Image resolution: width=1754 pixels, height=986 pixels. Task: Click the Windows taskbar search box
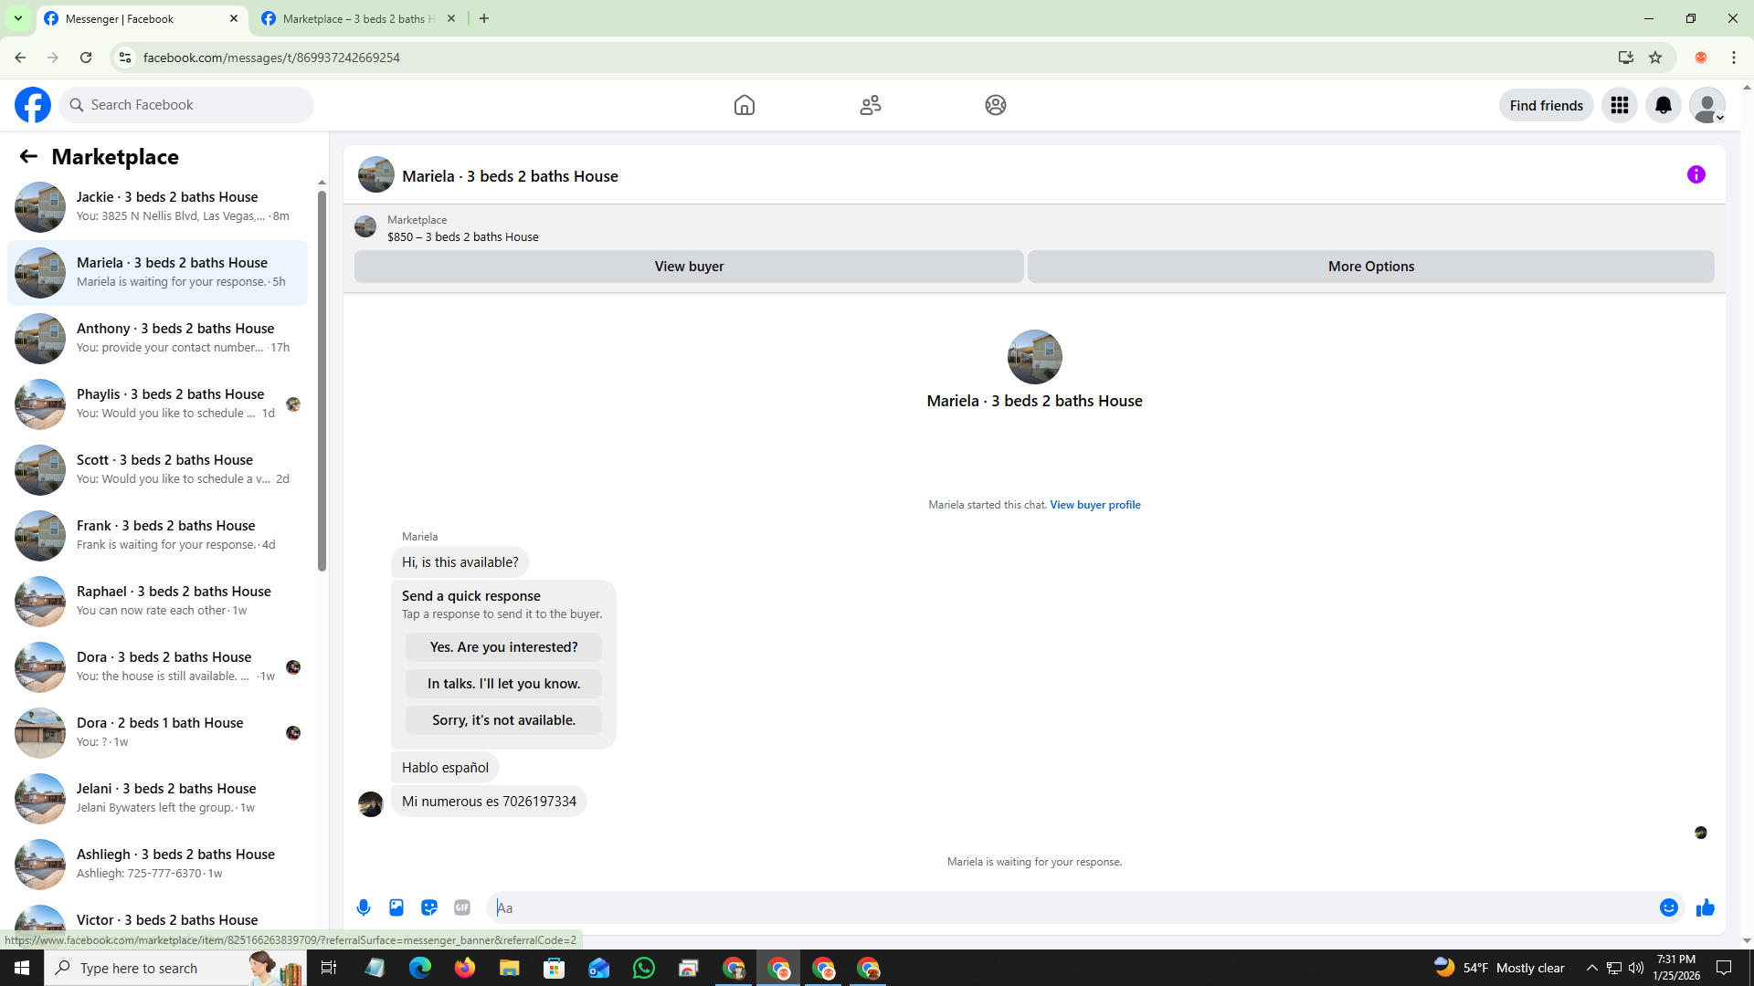[x=174, y=968]
